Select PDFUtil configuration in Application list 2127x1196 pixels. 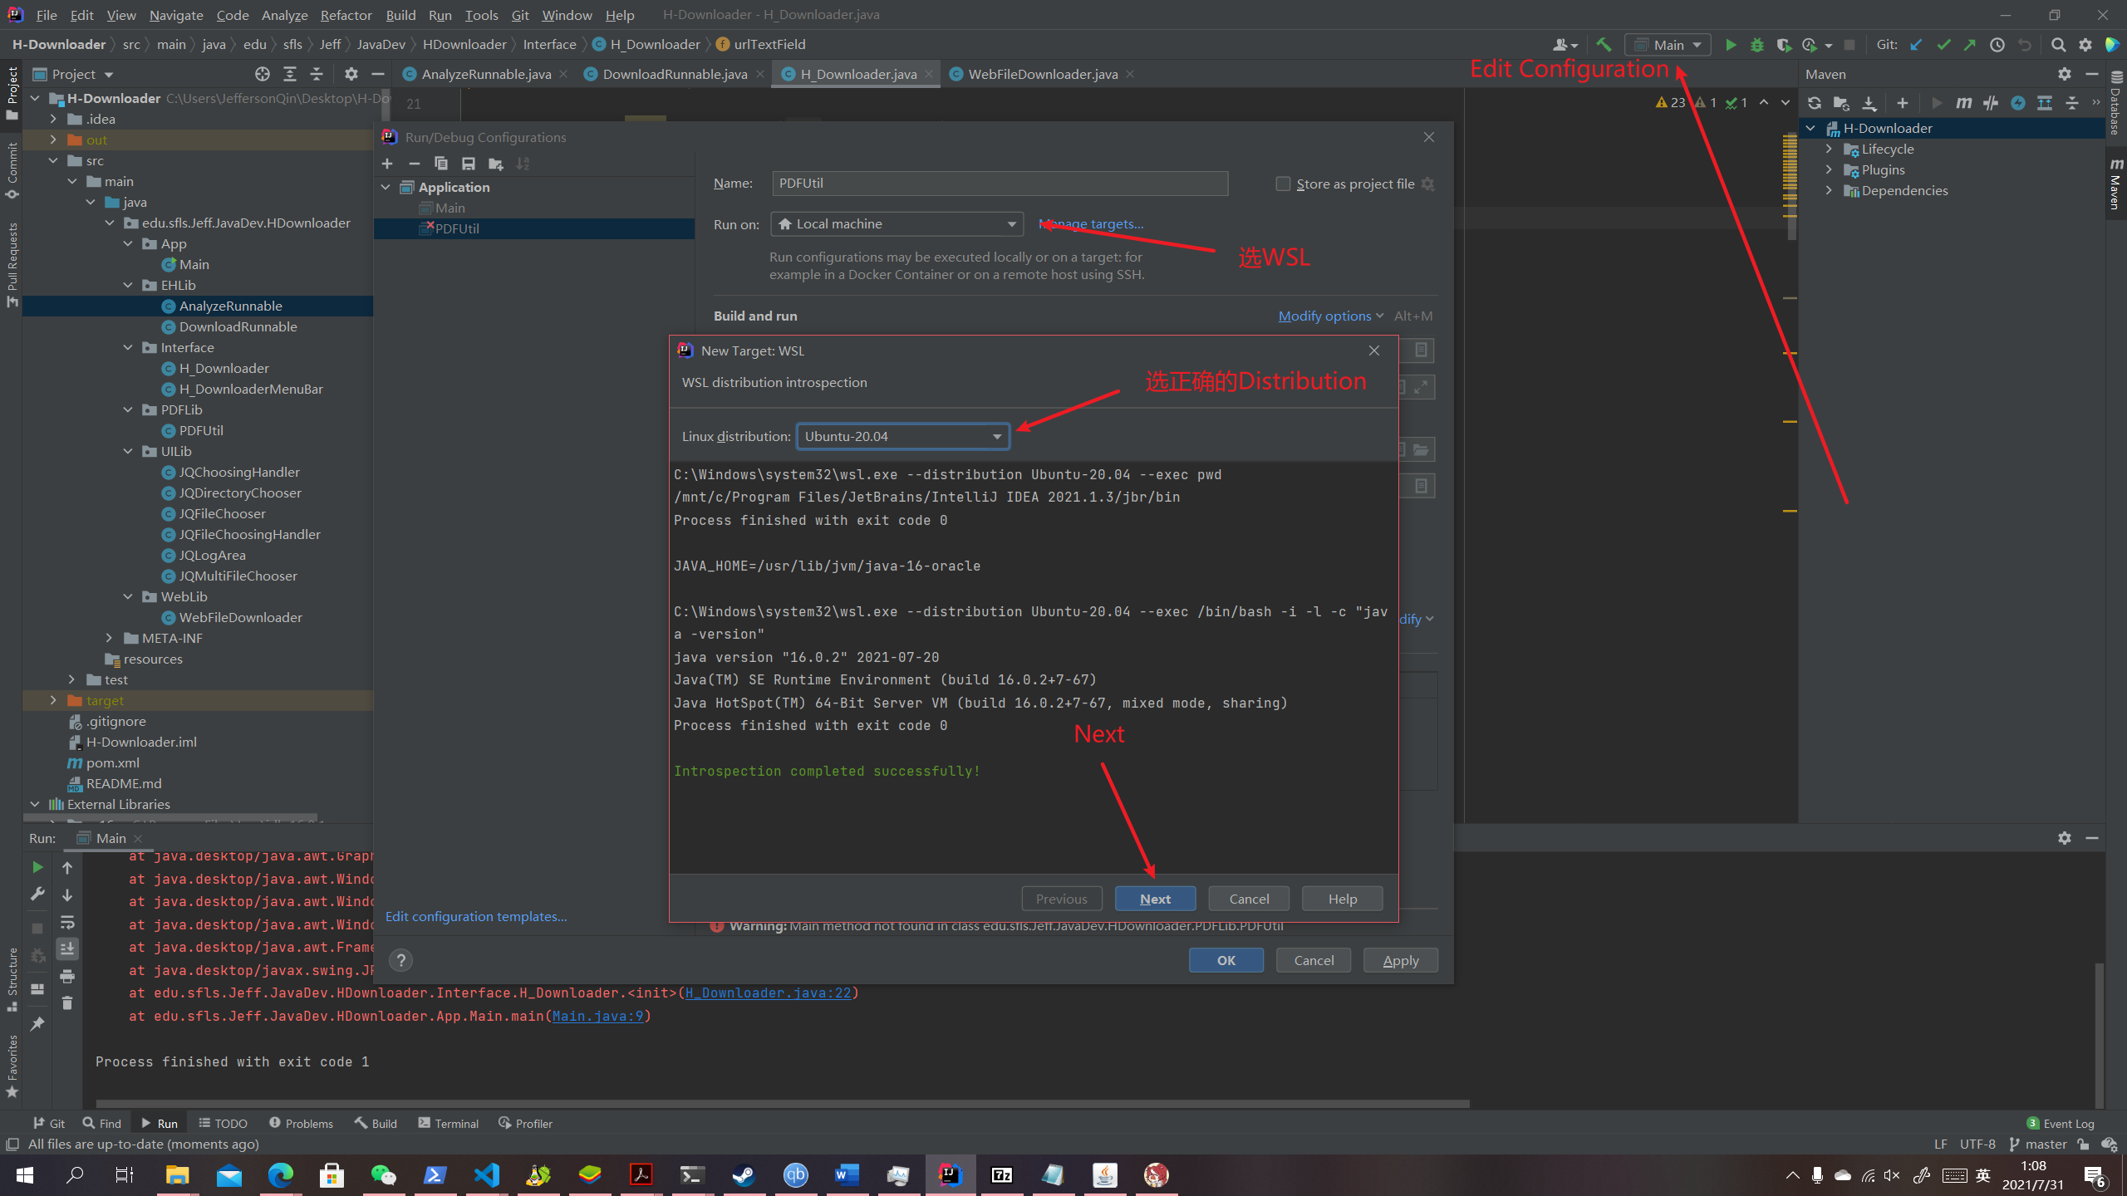point(534,228)
